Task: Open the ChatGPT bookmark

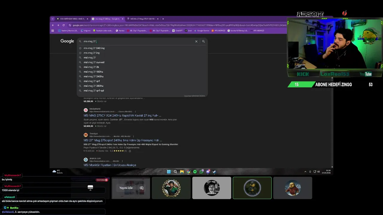Action: click(x=177, y=30)
